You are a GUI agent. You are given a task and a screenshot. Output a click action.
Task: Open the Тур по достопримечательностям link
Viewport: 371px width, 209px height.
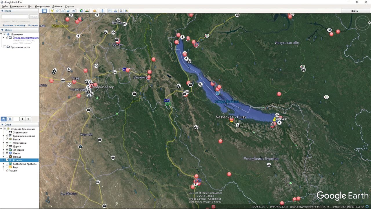point(26,38)
